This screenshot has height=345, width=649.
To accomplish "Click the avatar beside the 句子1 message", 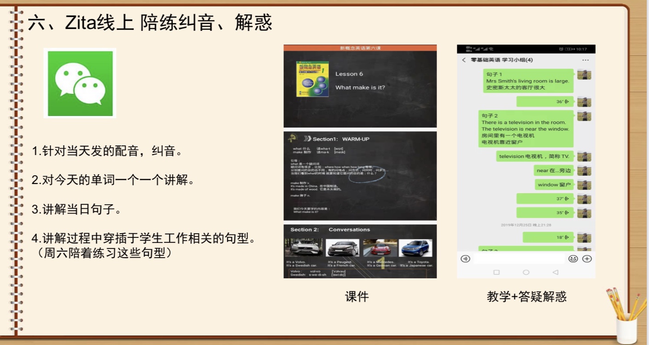I will pos(584,75).
